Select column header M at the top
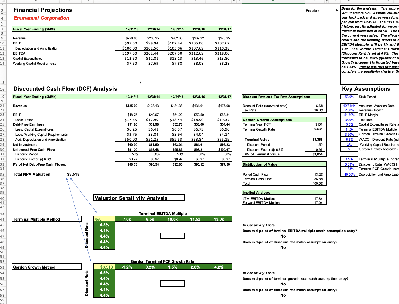Viewport: 399px width, 304px height. pyautogui.click(x=273, y=1)
